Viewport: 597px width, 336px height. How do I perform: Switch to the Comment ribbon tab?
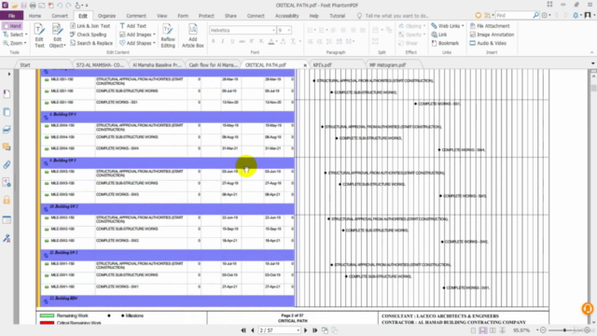tap(136, 16)
